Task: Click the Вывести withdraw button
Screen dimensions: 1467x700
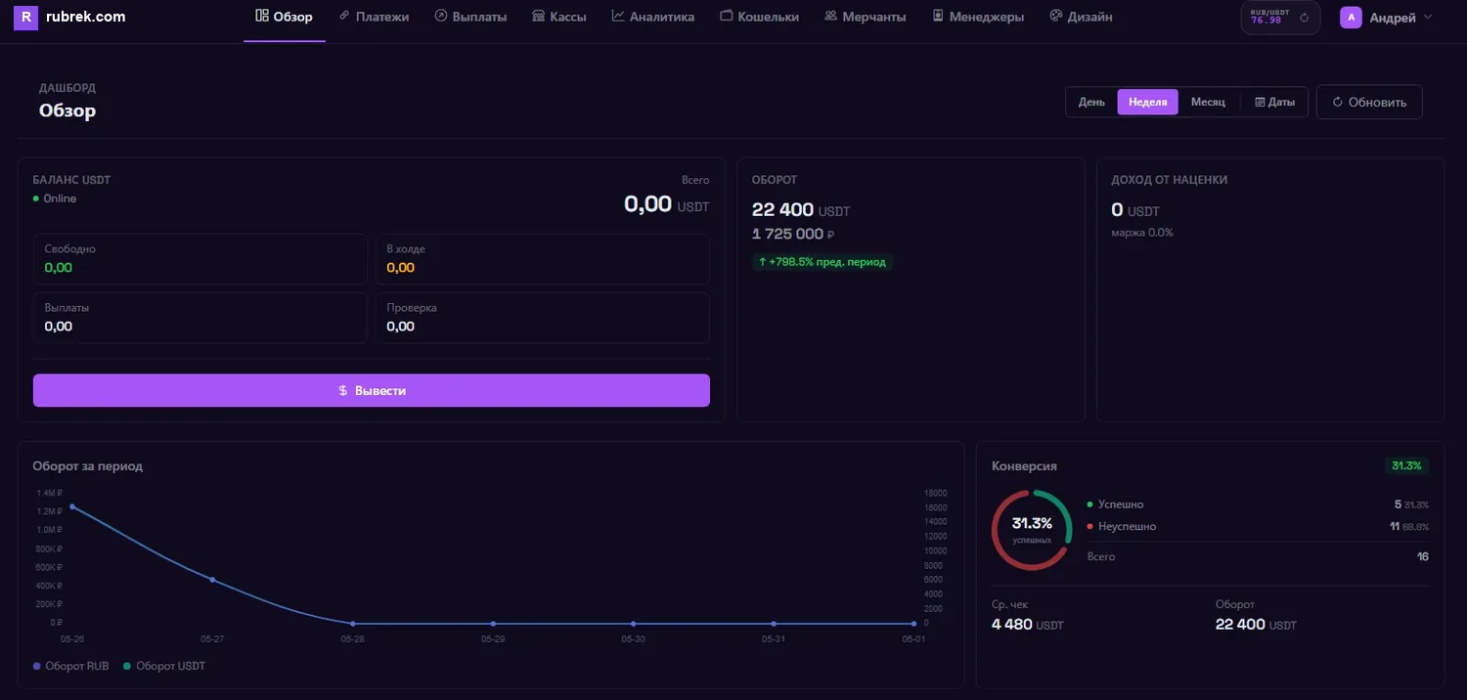Action: 372,390
